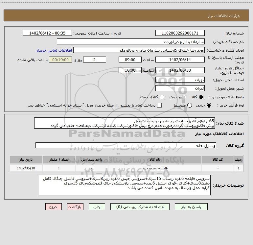Click the remaining days field showing 2
The image size is (253, 245).
(95, 60)
